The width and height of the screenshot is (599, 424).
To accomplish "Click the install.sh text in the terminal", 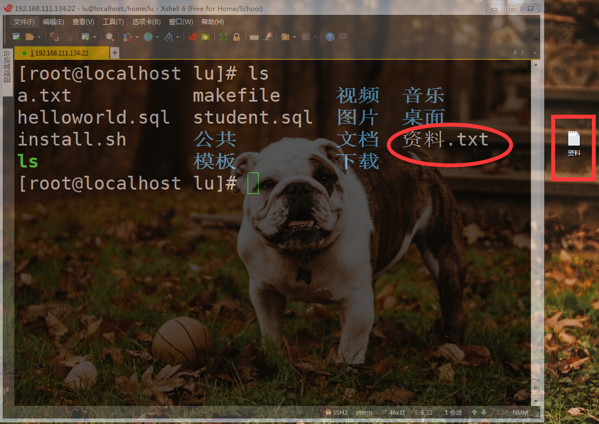I will 72,139.
